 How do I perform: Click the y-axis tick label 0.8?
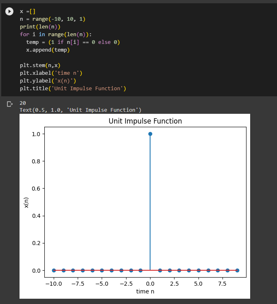pos(36,161)
